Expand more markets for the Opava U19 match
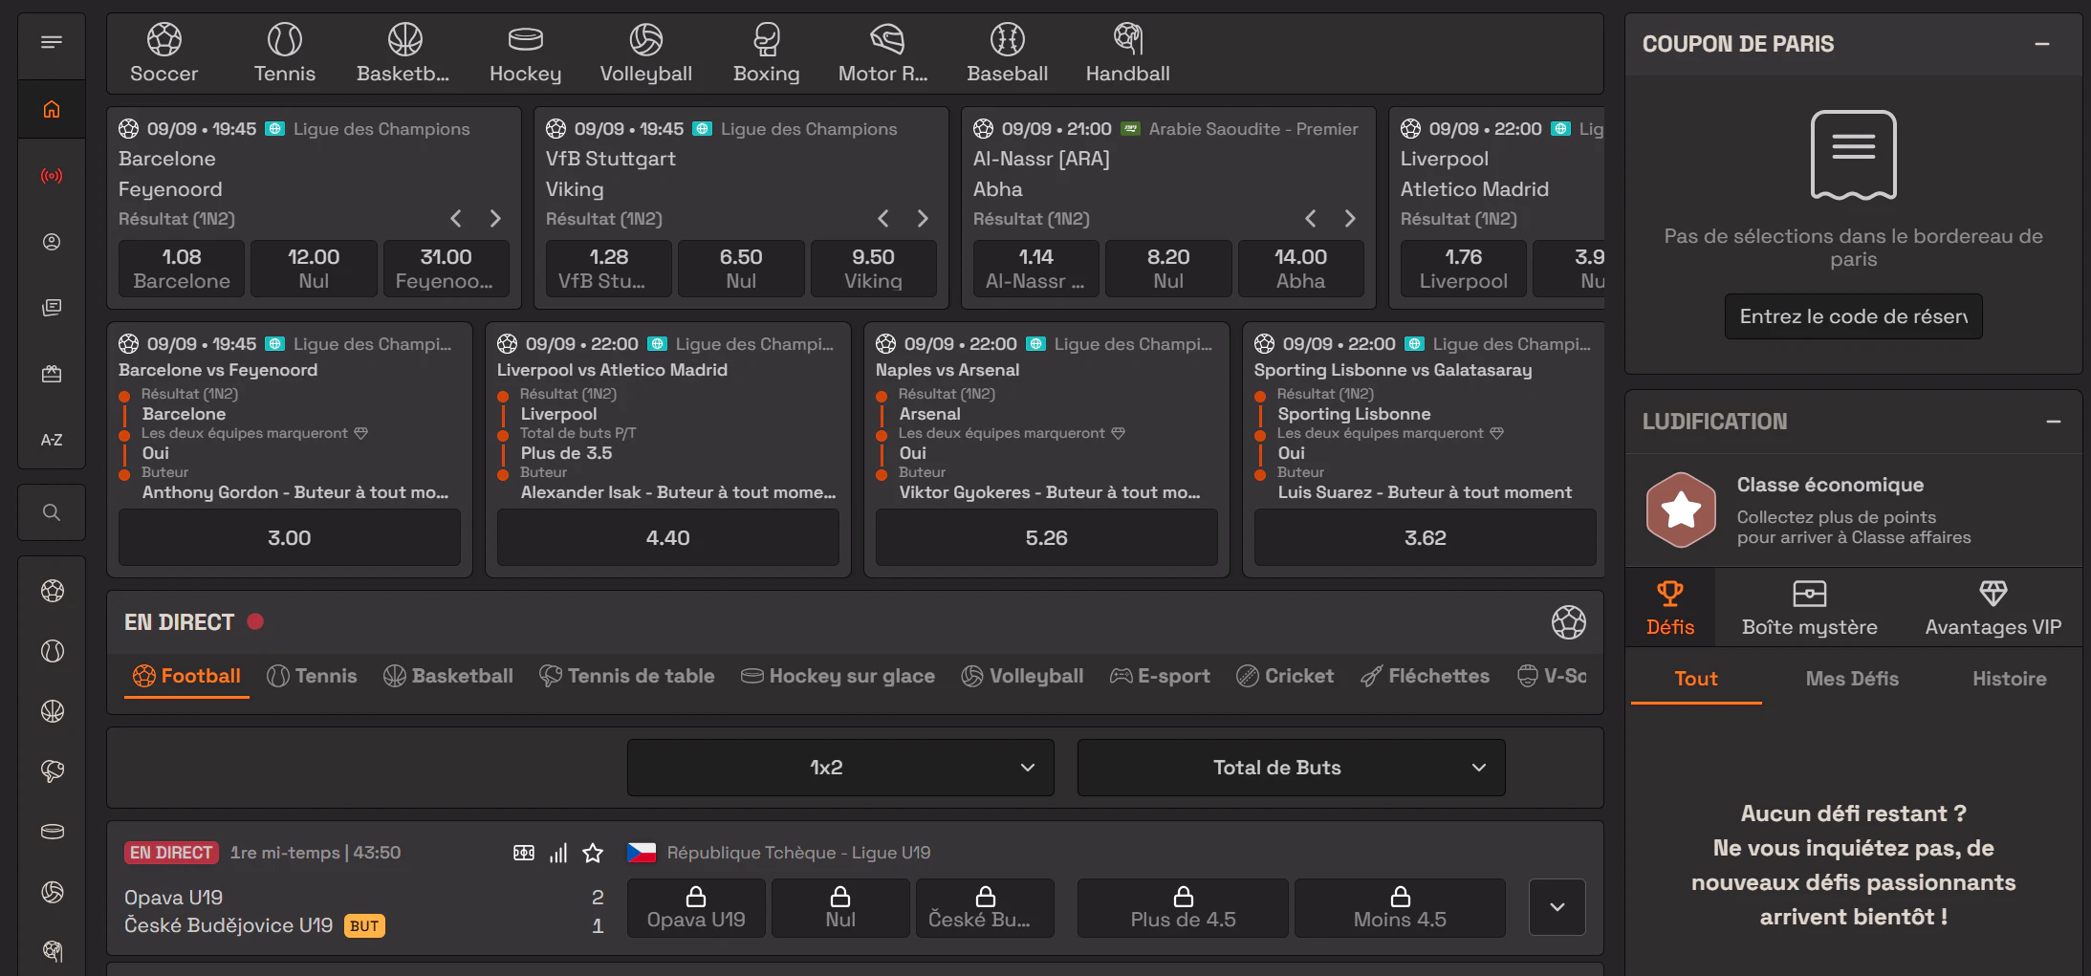Viewport: 2091px width, 976px height. [1557, 907]
